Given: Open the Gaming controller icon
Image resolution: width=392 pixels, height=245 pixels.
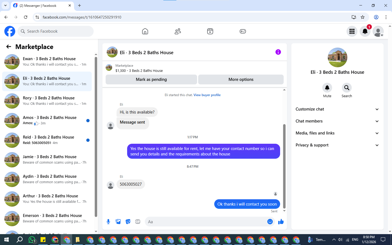Looking at the screenshot, I should (x=243, y=31).
